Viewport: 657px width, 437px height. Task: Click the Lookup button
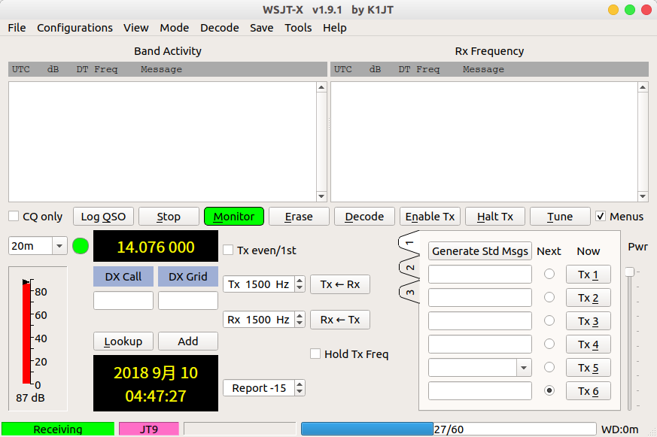(x=123, y=341)
